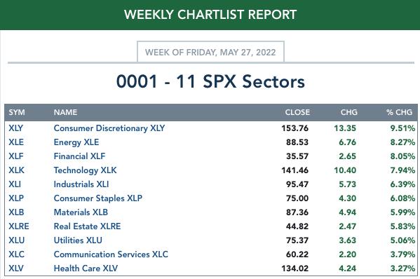
Task: Open the Energy XLE name link
Action: click(x=76, y=142)
